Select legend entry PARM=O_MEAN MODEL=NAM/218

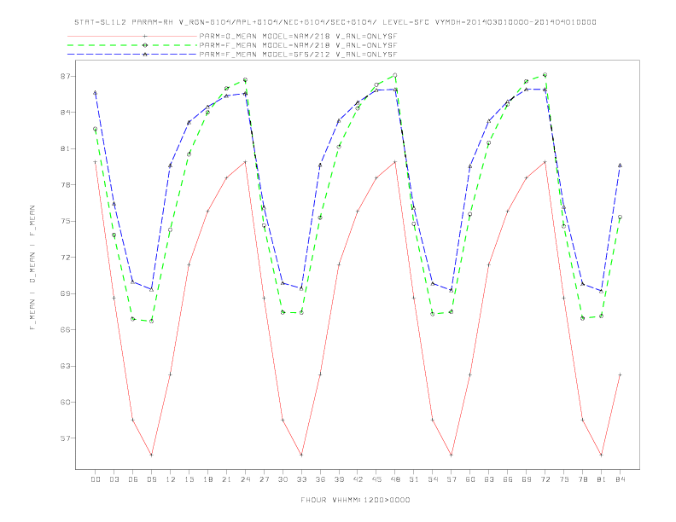298,36
